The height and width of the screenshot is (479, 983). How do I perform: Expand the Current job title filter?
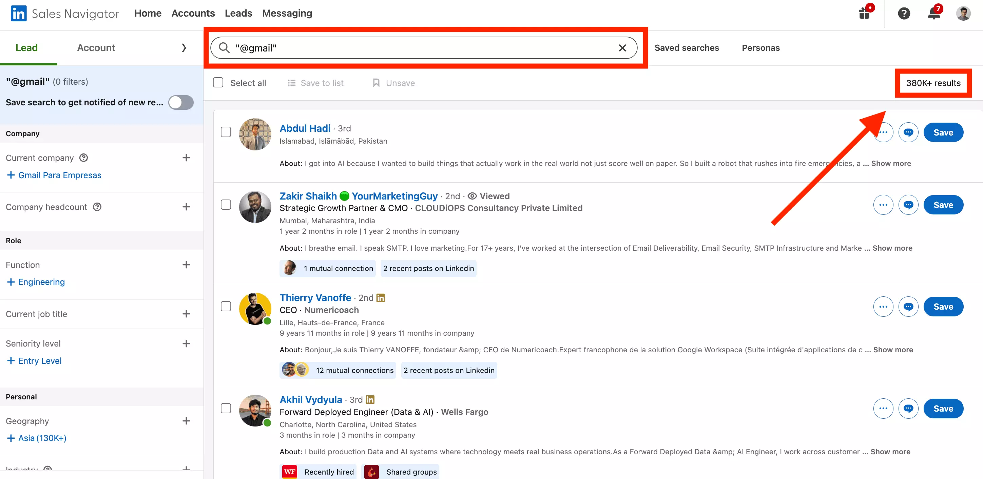click(x=186, y=314)
